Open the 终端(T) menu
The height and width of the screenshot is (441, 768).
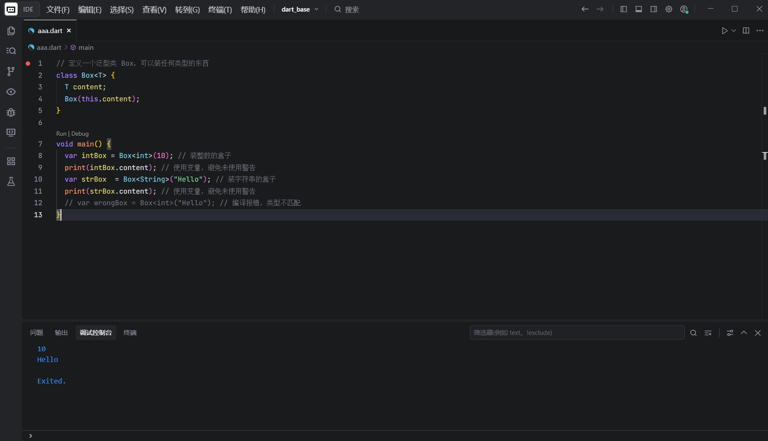point(220,9)
